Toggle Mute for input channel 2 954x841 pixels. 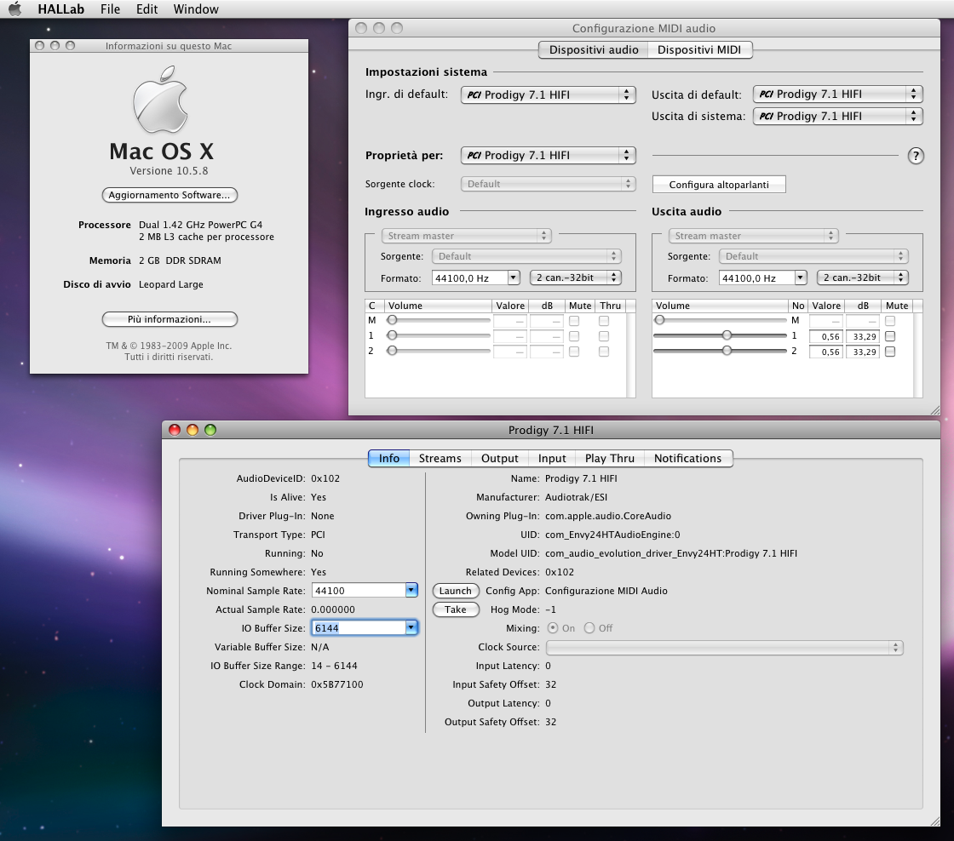pos(574,352)
